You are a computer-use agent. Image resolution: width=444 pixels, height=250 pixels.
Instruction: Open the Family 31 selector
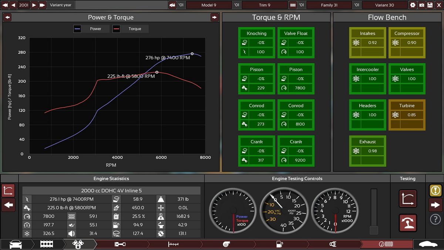[x=329, y=5]
